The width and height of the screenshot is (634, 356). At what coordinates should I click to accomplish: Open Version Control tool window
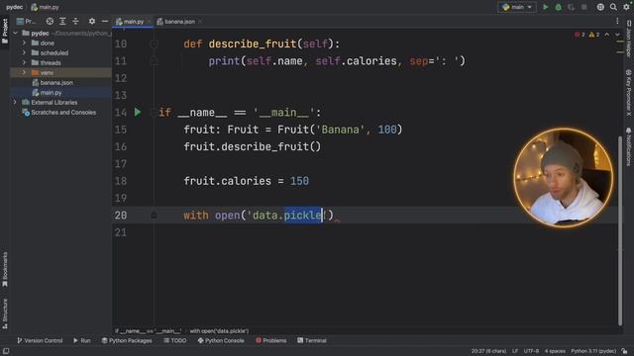[x=40, y=340]
